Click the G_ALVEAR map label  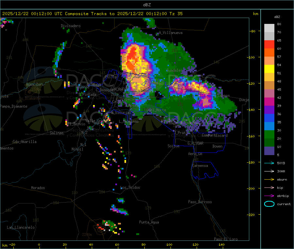click(x=195, y=143)
